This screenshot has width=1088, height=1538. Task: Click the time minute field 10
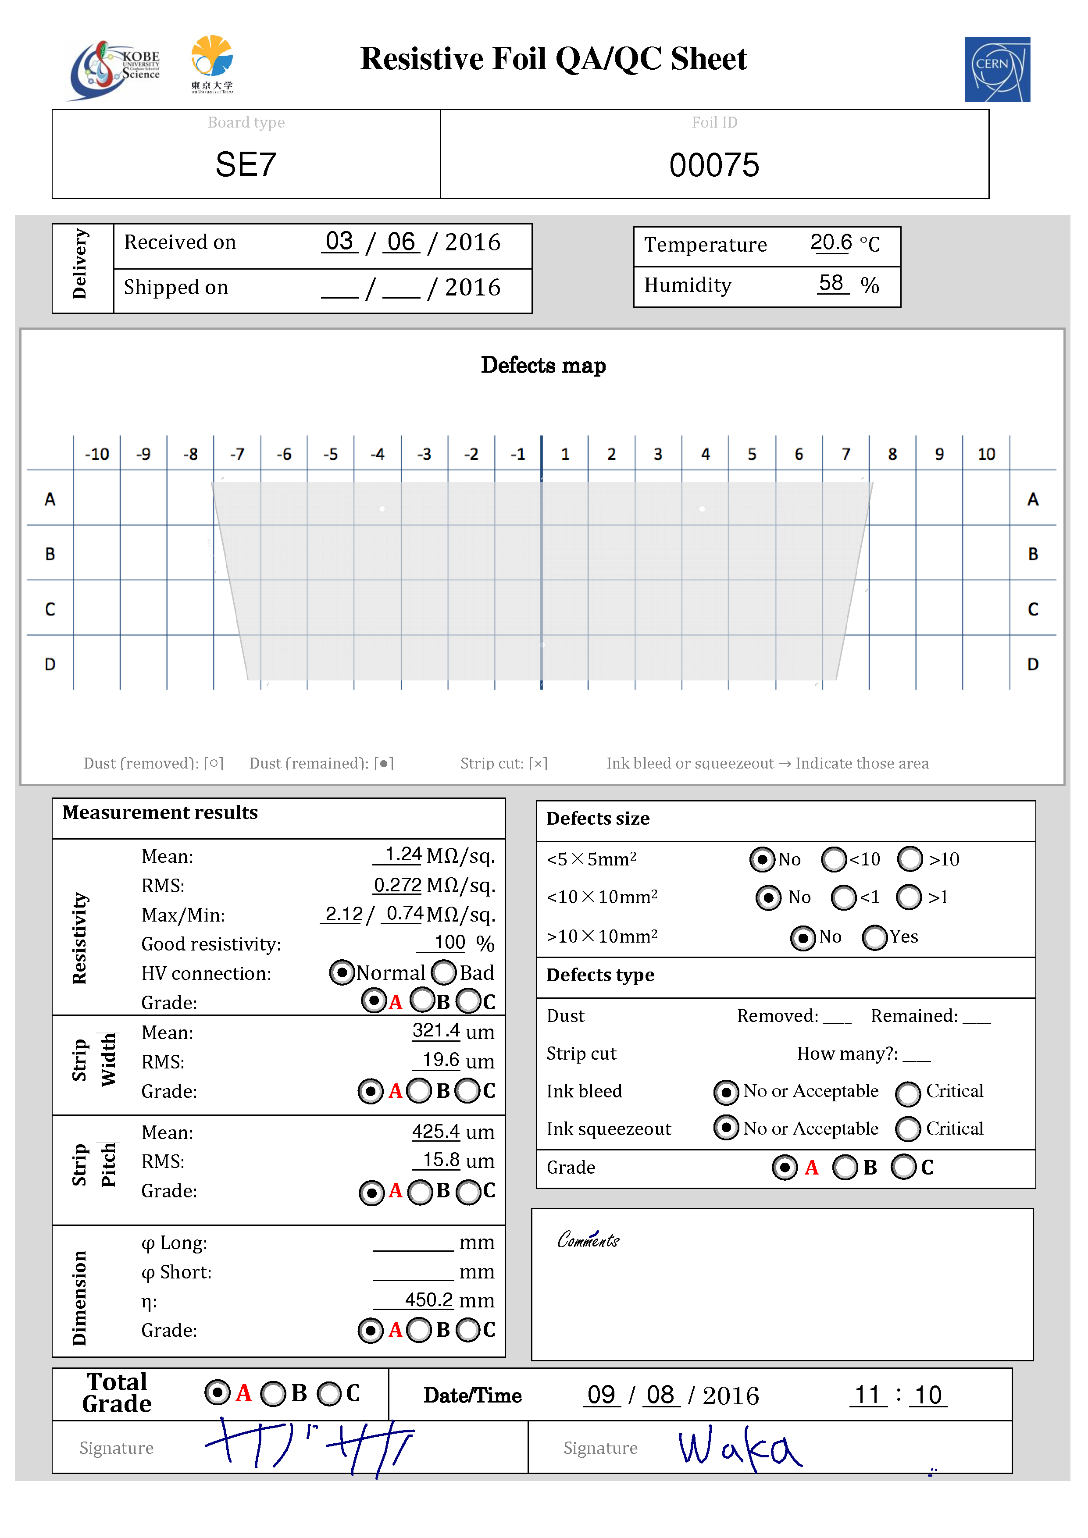coord(928,1395)
